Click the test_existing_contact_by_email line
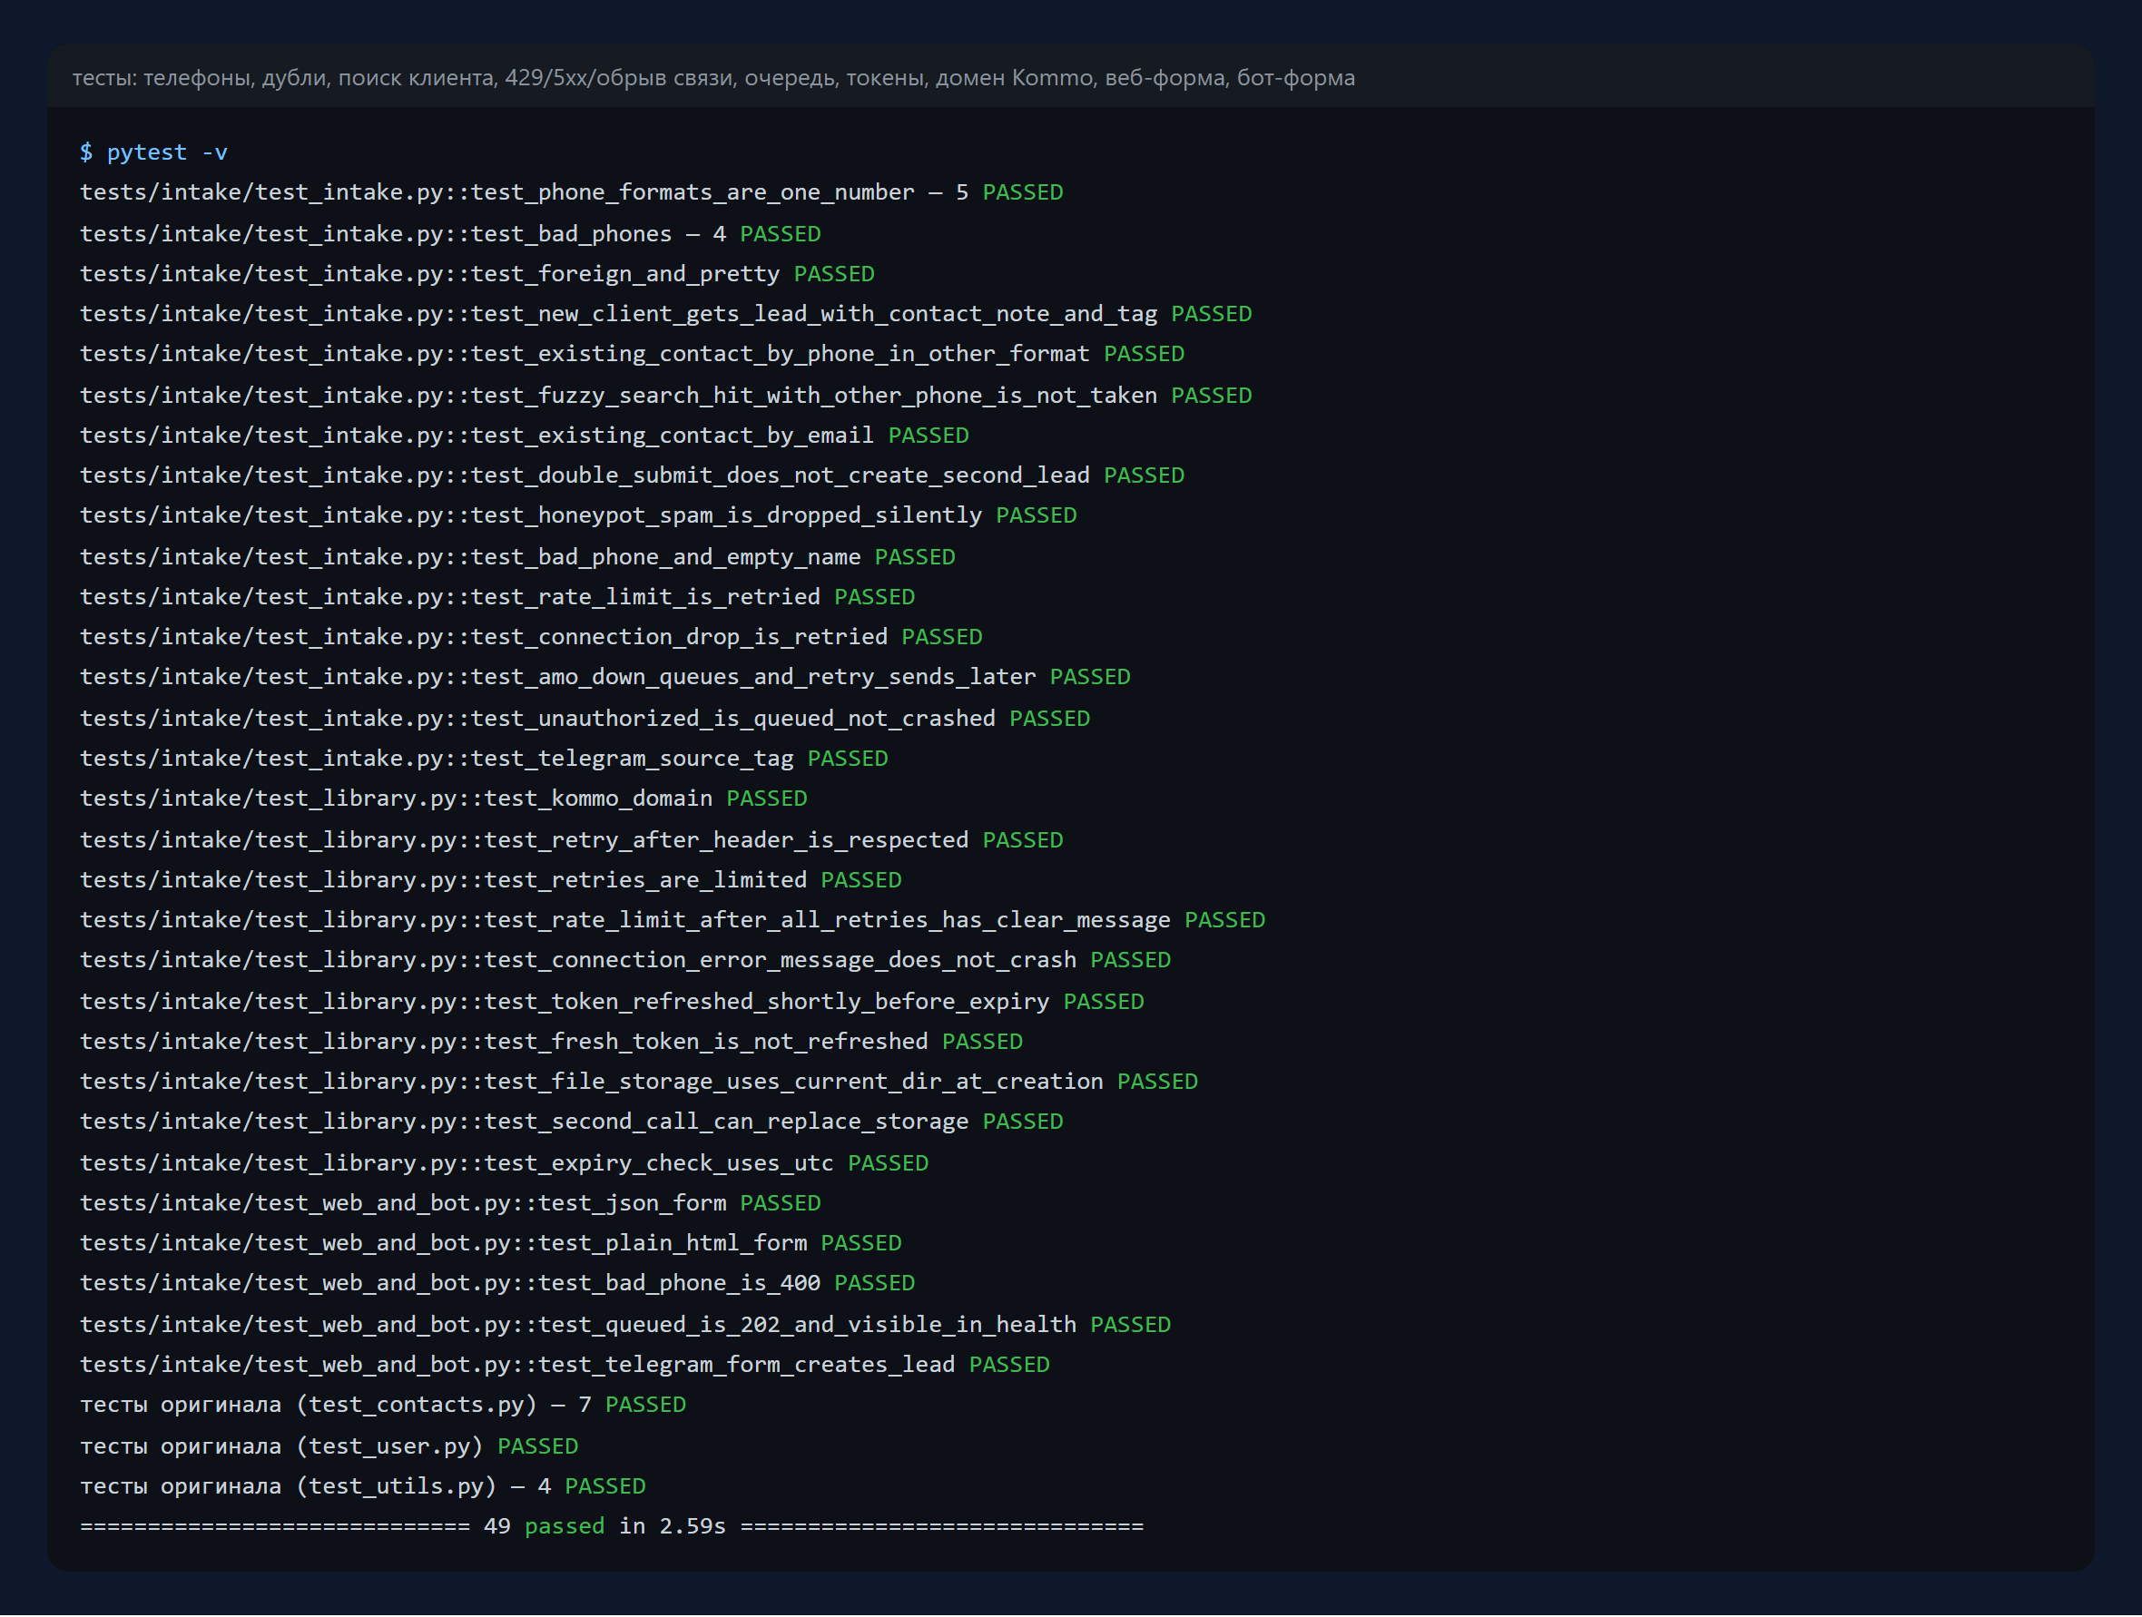Screen dimensions: 2142x1617 524,435
